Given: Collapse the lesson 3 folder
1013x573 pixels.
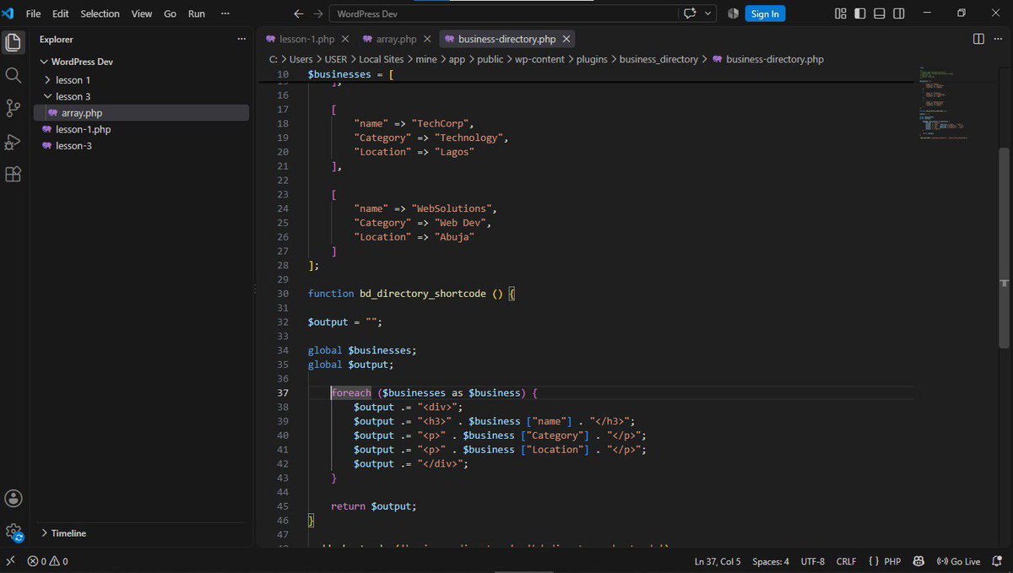Looking at the screenshot, I should point(73,96).
